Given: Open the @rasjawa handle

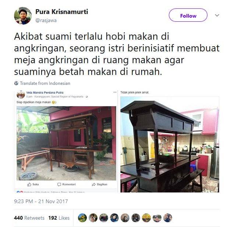Looking at the screenshot, I should click(x=46, y=21).
